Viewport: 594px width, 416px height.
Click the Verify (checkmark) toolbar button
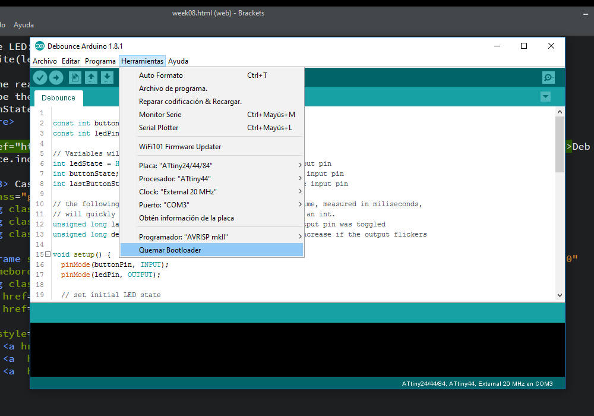click(40, 78)
